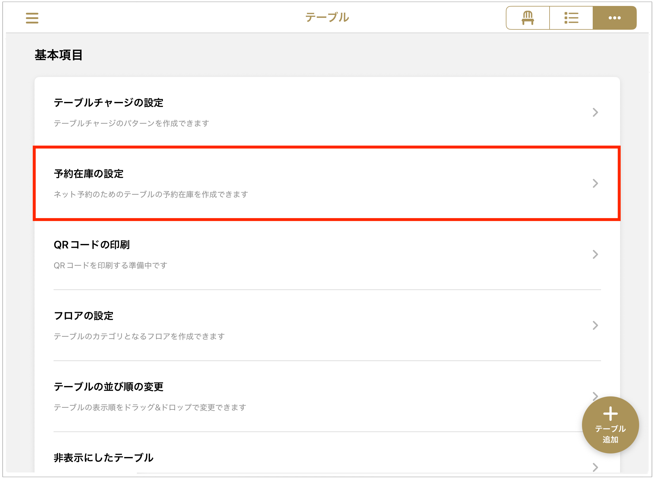Switch to the list view
The height and width of the screenshot is (479, 654).
pyautogui.click(x=571, y=18)
